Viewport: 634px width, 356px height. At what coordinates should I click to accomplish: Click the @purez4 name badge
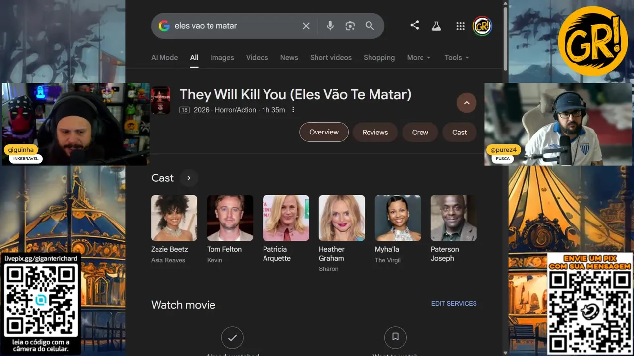[503, 149]
